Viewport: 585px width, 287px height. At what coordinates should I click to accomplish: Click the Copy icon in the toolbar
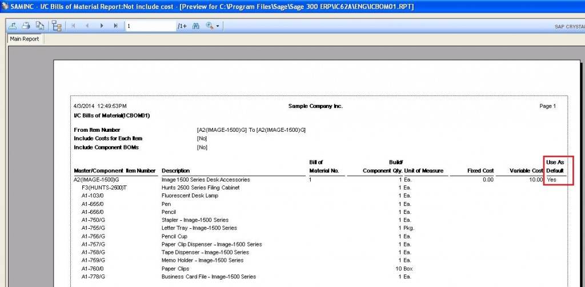point(39,26)
